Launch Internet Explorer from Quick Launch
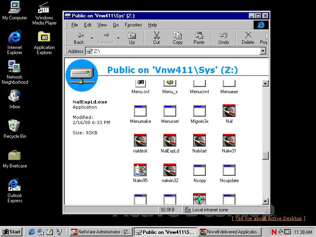This screenshot has width=316, height=237. (x=32, y=232)
